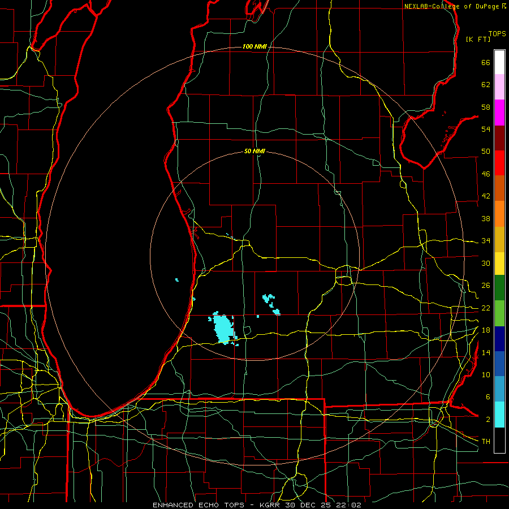Click the dark orange 46 kft swatch
Screen dimensions: 509x509
click(x=499, y=188)
